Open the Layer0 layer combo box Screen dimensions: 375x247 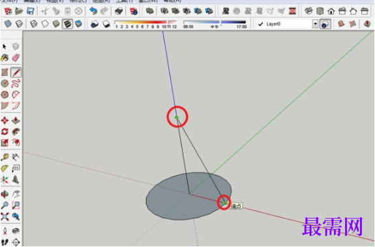[x=287, y=24]
